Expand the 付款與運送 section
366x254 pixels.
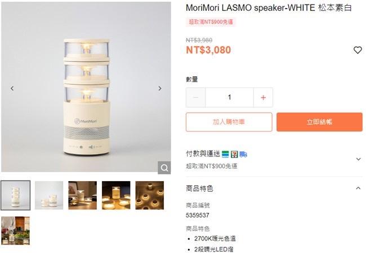tap(358, 159)
